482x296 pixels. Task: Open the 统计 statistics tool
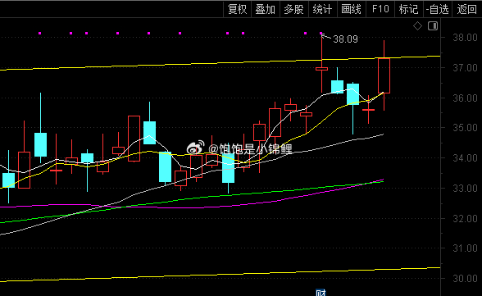[x=322, y=9]
